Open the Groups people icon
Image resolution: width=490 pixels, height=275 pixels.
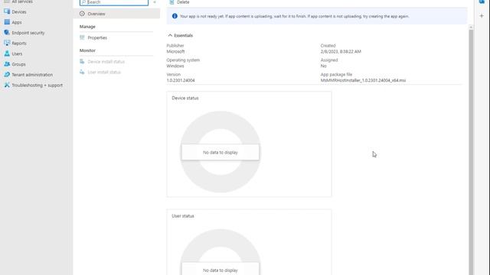pos(7,64)
